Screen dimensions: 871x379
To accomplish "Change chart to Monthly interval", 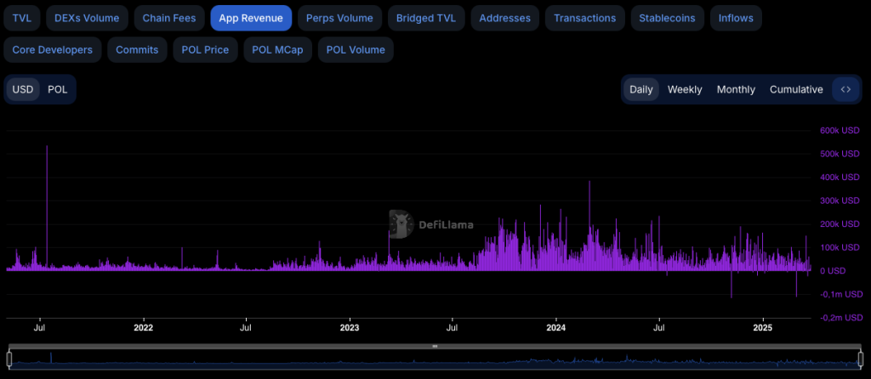I will (x=736, y=89).
